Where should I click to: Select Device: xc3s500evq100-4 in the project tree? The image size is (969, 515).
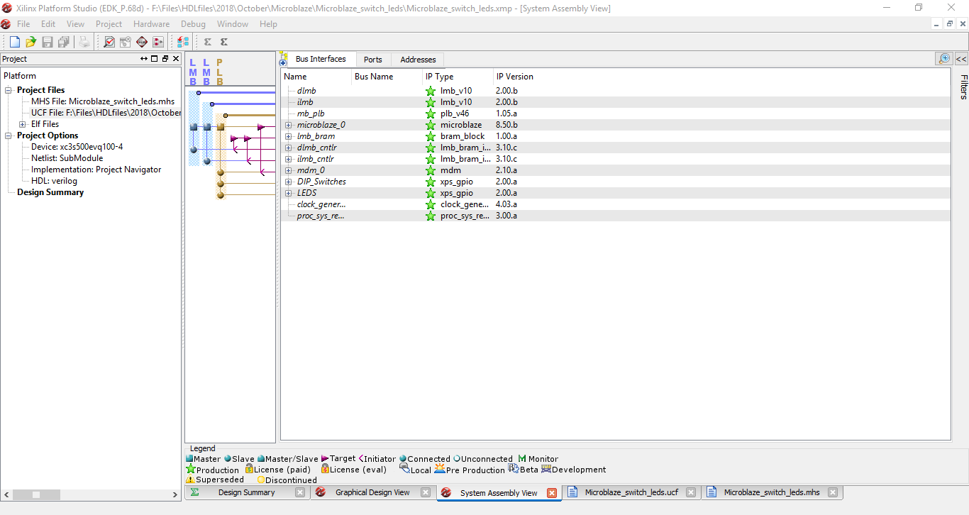point(77,147)
